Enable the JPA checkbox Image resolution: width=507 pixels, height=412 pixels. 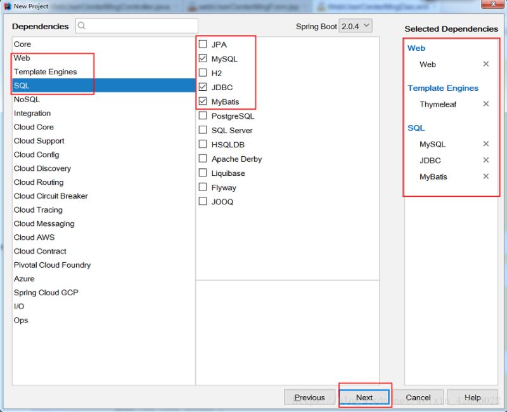click(x=203, y=44)
